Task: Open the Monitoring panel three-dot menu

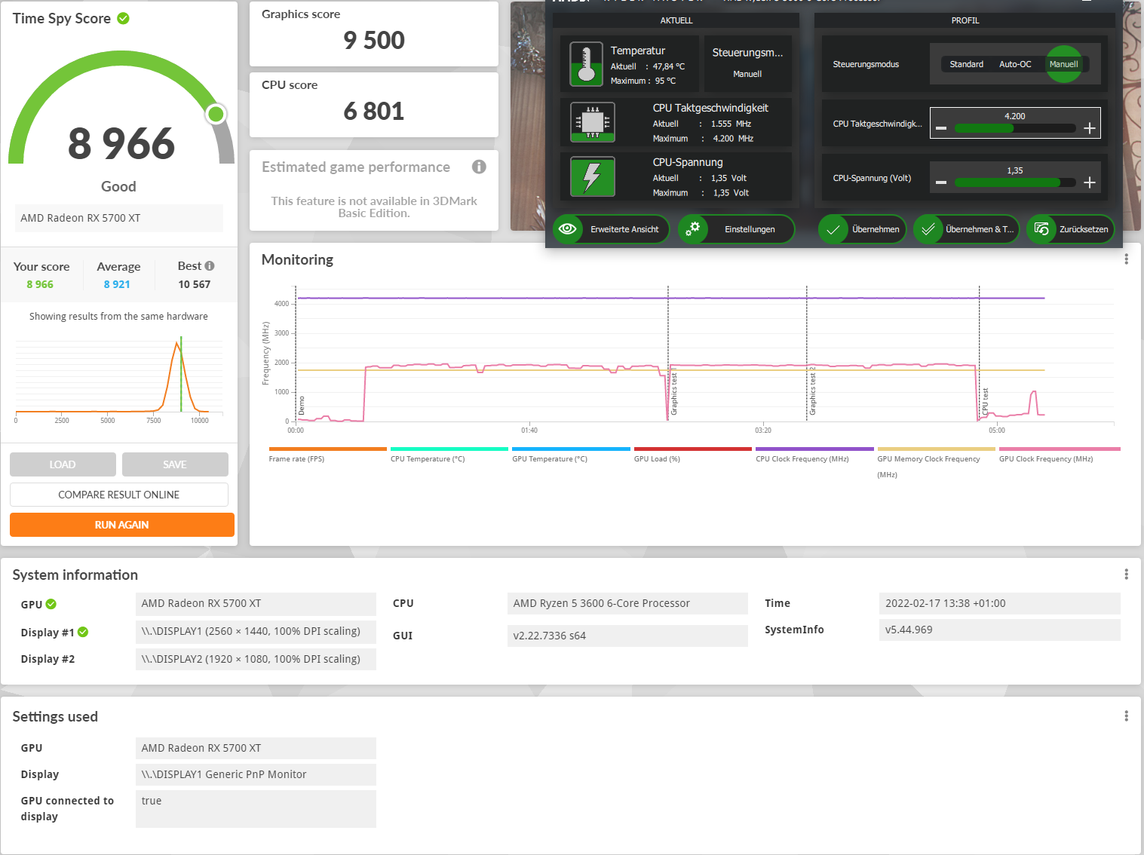Action: pyautogui.click(x=1126, y=259)
